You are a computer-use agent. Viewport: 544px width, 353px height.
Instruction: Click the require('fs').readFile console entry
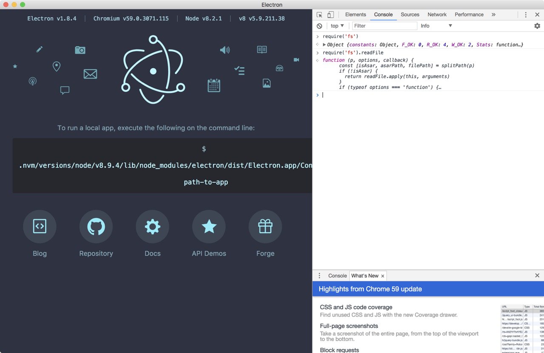[353, 53]
